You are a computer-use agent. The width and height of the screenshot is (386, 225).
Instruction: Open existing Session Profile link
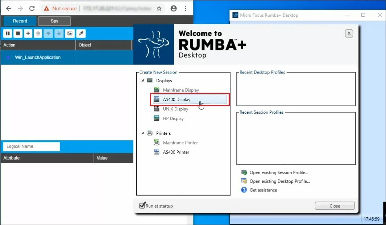point(279,172)
